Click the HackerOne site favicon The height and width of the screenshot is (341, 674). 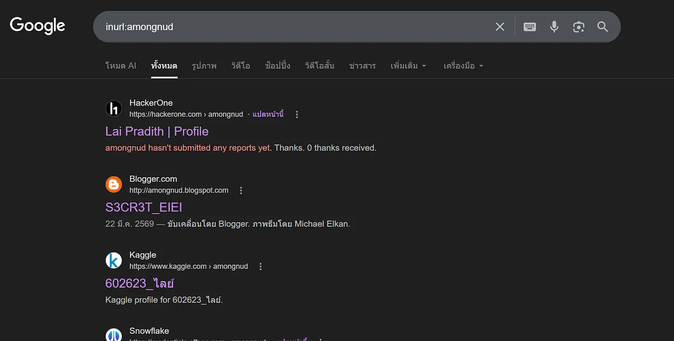(x=114, y=108)
